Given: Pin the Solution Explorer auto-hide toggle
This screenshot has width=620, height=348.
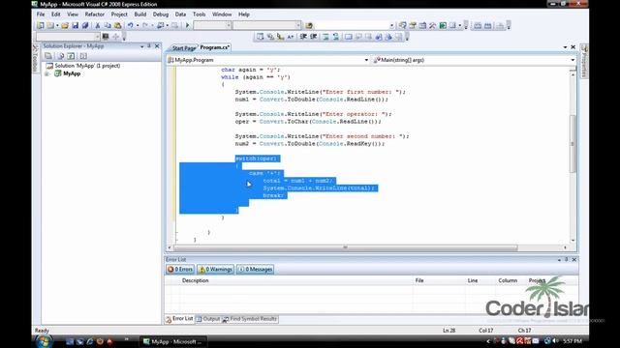Looking at the screenshot, I should click(x=149, y=46).
